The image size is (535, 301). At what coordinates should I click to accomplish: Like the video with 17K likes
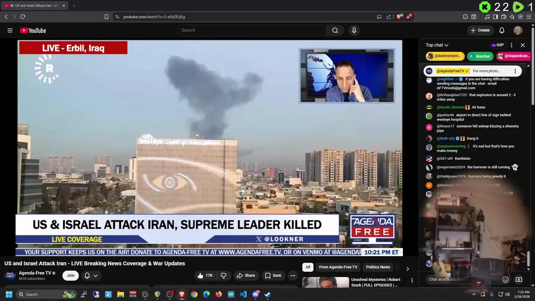(205, 275)
